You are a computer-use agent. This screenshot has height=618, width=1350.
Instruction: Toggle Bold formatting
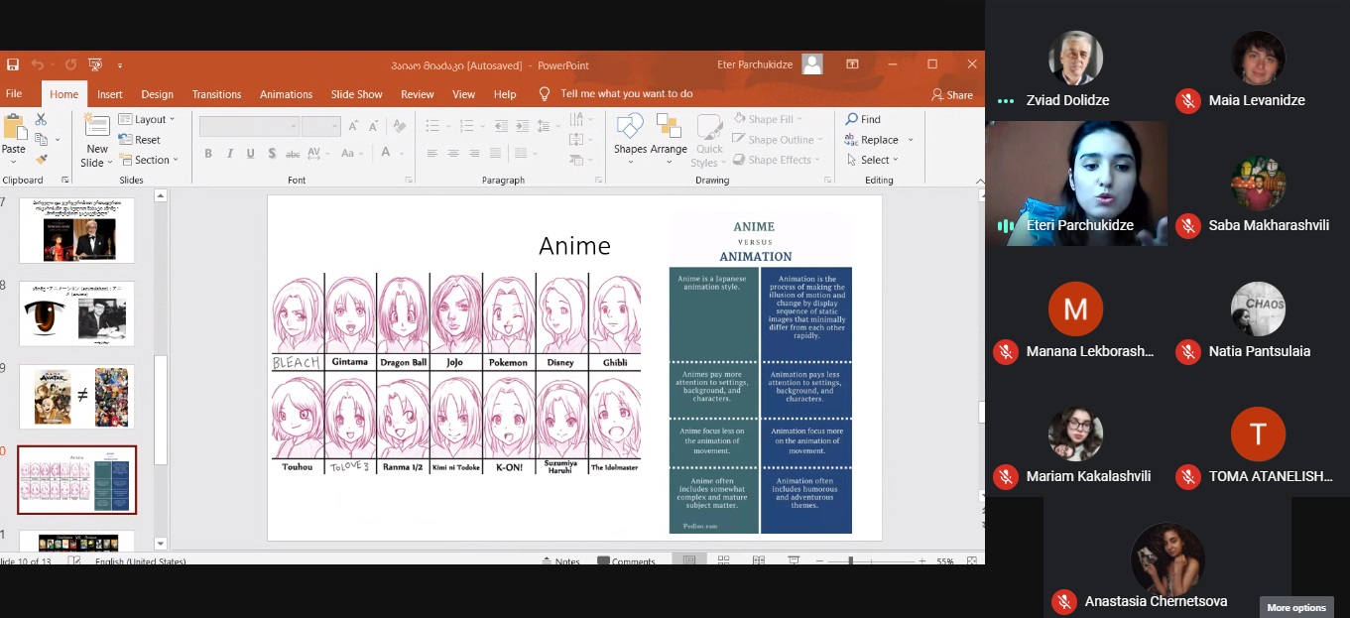point(208,154)
